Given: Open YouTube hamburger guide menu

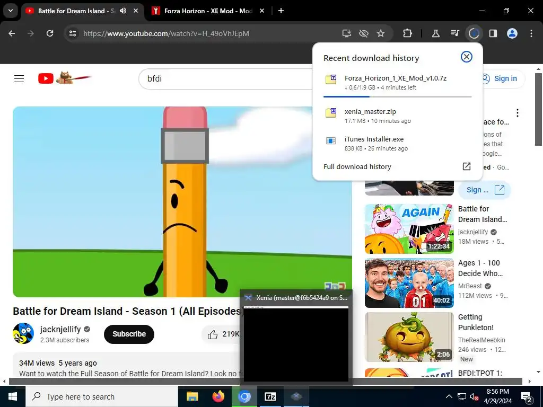Looking at the screenshot, I should 19,78.
